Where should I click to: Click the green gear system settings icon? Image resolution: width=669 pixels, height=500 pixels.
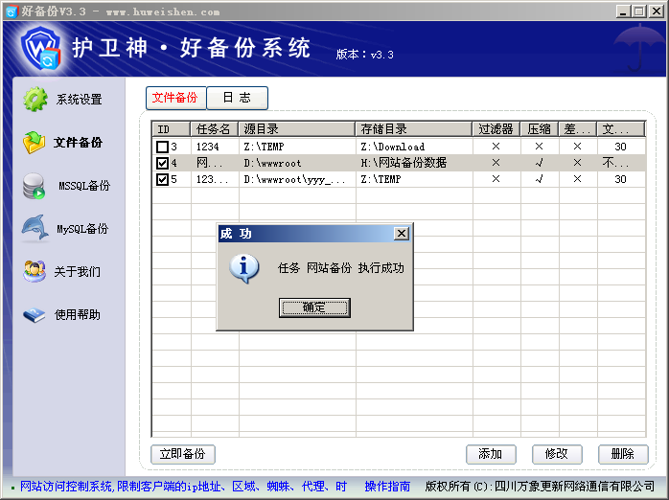pos(35,100)
